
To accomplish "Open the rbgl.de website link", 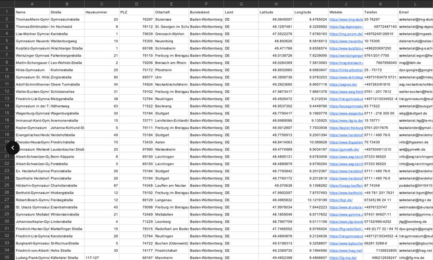I will pos(341,200).
